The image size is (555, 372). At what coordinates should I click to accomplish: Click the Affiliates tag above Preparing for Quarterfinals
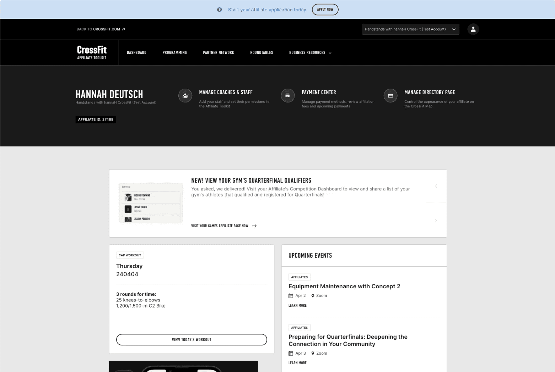click(x=300, y=328)
